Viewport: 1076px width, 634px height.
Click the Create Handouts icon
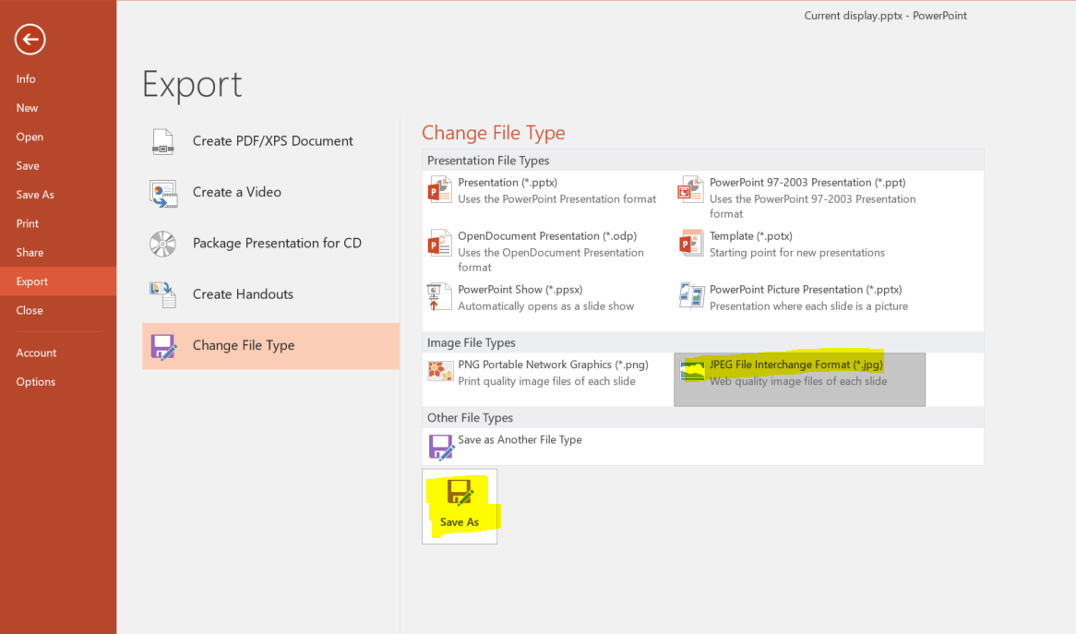[163, 294]
